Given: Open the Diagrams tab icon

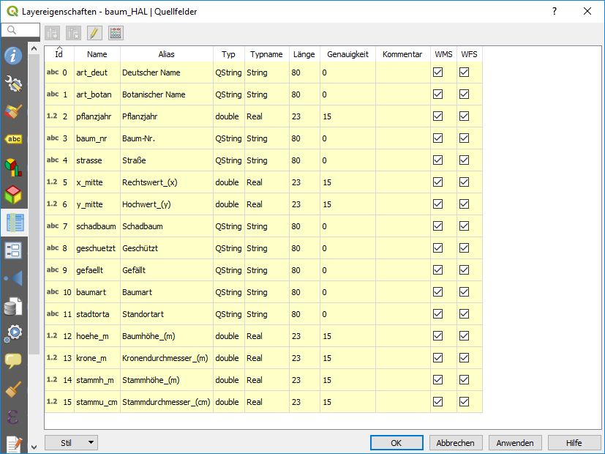Looking at the screenshot, I should [x=13, y=167].
